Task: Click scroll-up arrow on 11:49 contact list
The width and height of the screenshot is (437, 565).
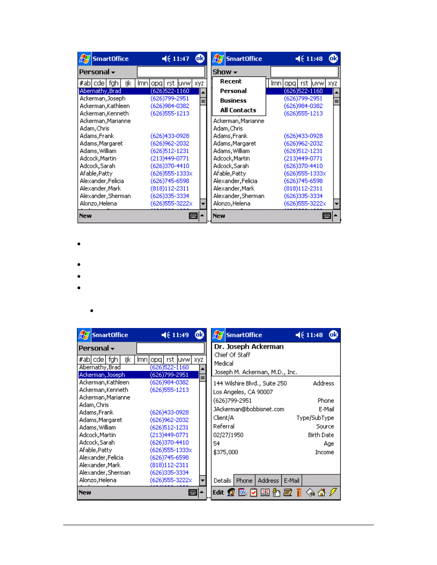Action: pyautogui.click(x=202, y=368)
